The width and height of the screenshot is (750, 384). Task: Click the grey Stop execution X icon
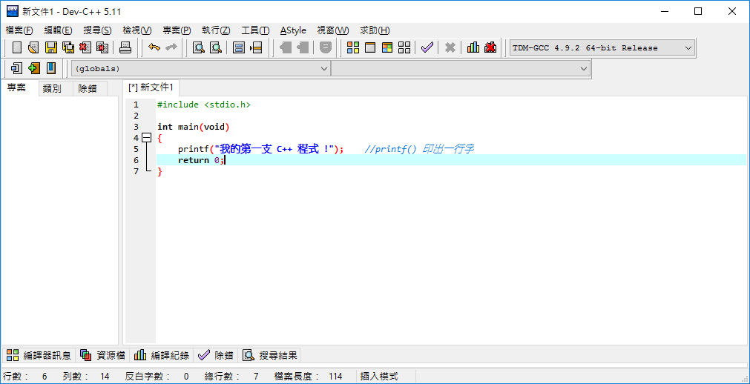pyautogui.click(x=450, y=47)
